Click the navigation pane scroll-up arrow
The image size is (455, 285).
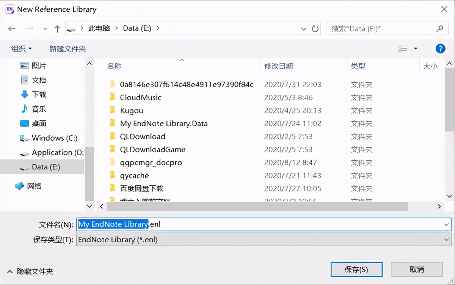click(x=89, y=64)
